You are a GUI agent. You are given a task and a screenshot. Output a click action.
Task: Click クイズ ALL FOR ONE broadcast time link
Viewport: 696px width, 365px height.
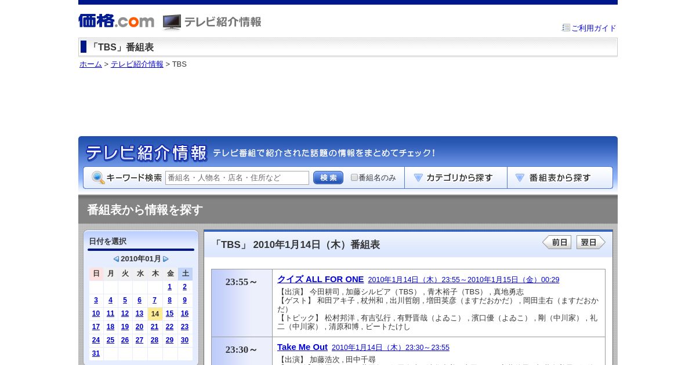[463, 280]
